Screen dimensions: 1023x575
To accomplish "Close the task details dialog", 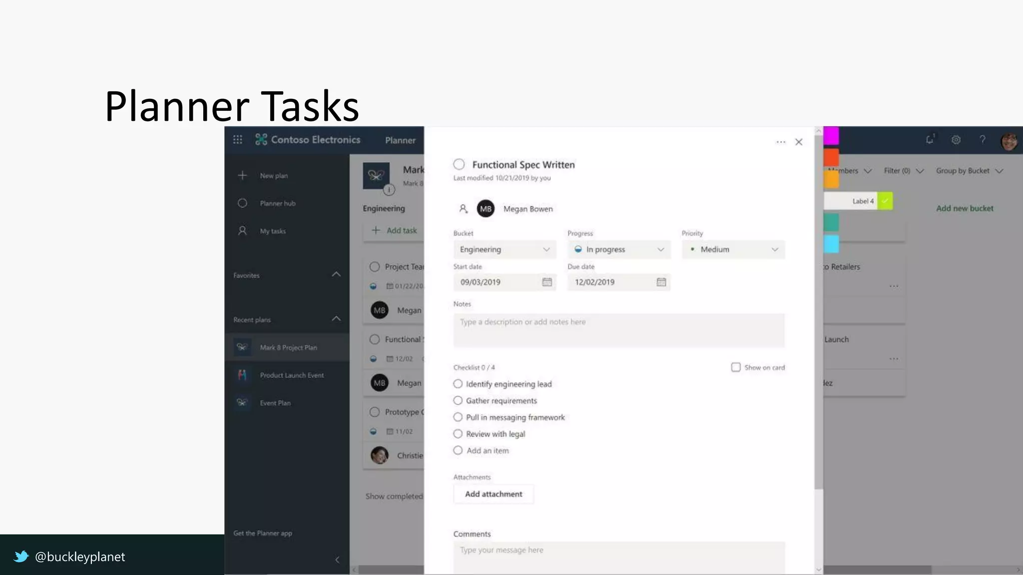I will pos(799,142).
